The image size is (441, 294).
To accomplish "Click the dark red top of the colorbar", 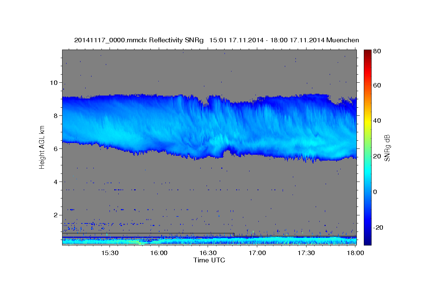I will pos(367,52).
